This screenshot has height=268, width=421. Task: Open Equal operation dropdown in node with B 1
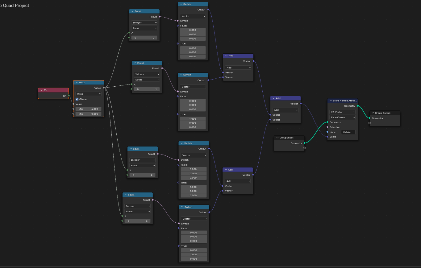click(147, 80)
